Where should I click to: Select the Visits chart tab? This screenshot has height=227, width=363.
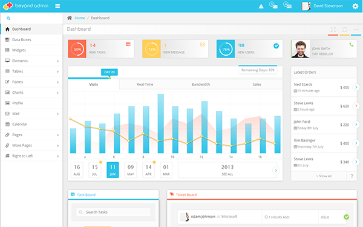pyautogui.click(x=94, y=85)
